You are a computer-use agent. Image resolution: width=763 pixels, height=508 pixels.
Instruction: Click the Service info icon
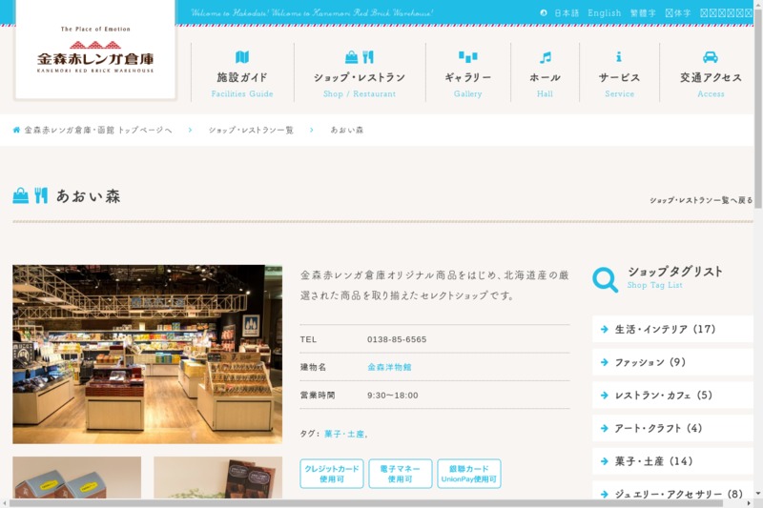tap(619, 57)
